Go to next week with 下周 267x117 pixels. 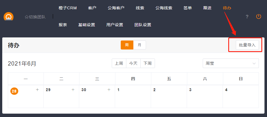point(148,63)
